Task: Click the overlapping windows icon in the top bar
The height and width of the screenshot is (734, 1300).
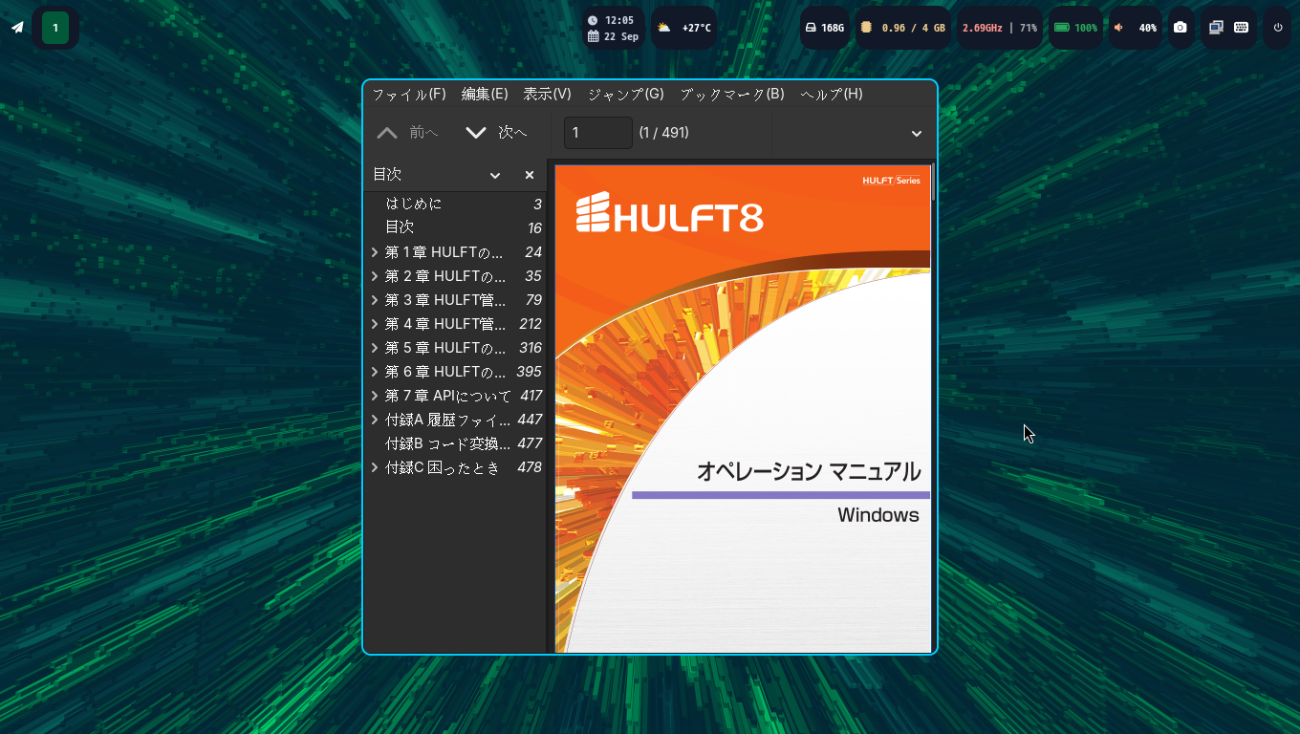Action: click(1216, 28)
